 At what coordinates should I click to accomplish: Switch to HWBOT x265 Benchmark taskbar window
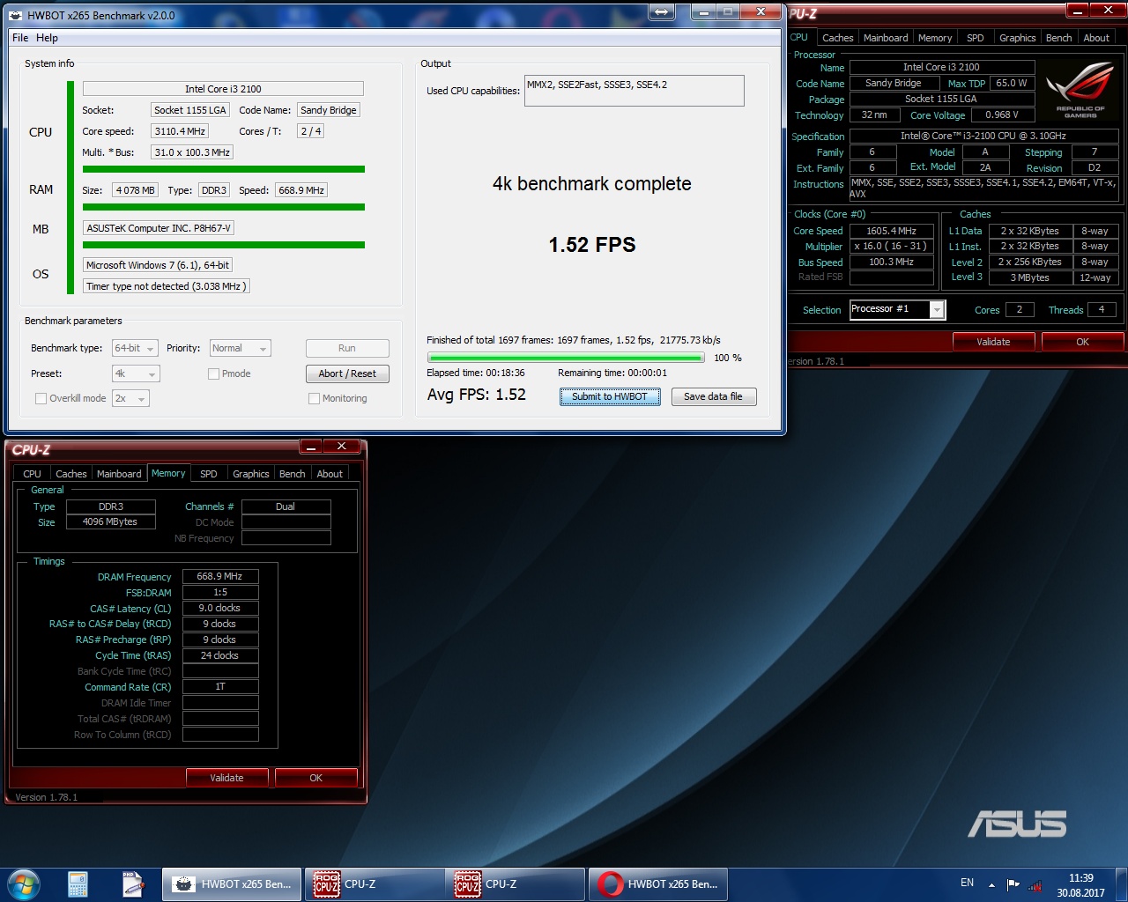pos(232,884)
